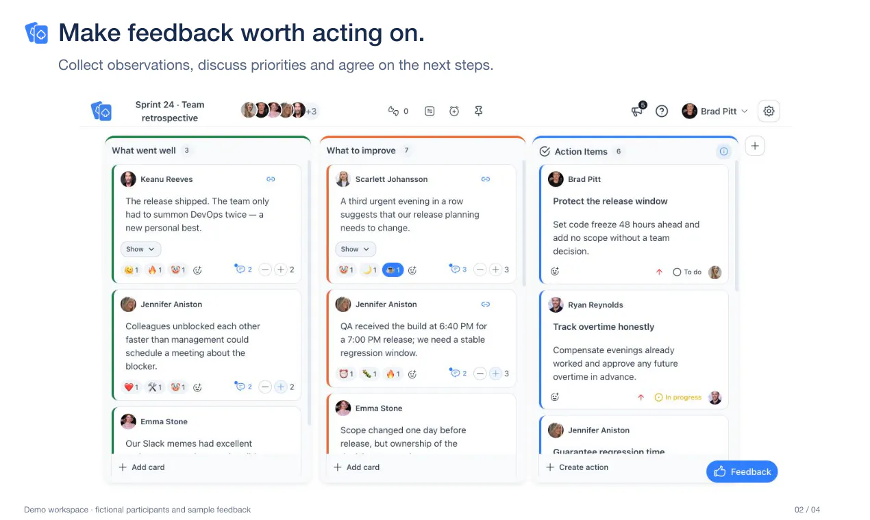Expand Show on Scarlett Johansson's card
Screen dimensions: 870x520
click(356, 249)
